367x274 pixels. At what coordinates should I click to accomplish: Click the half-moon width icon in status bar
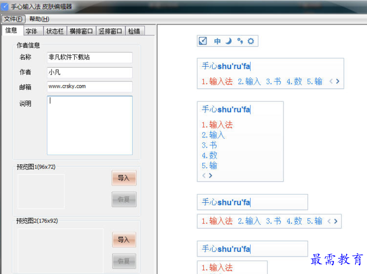coord(229,41)
